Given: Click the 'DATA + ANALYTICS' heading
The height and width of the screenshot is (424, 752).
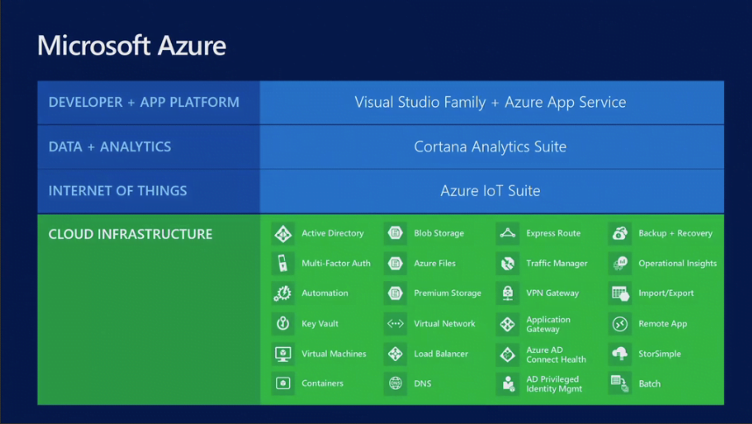Looking at the screenshot, I should 110,146.
